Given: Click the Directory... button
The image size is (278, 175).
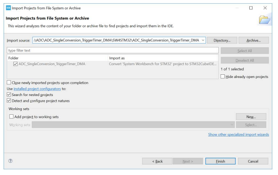Looking at the screenshot, I should point(222,40).
